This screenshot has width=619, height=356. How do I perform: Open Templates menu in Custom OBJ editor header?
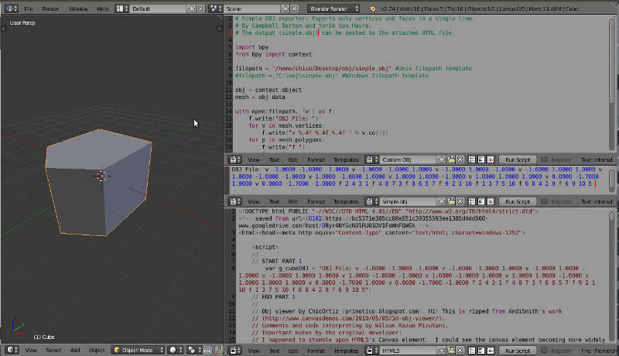coord(346,159)
